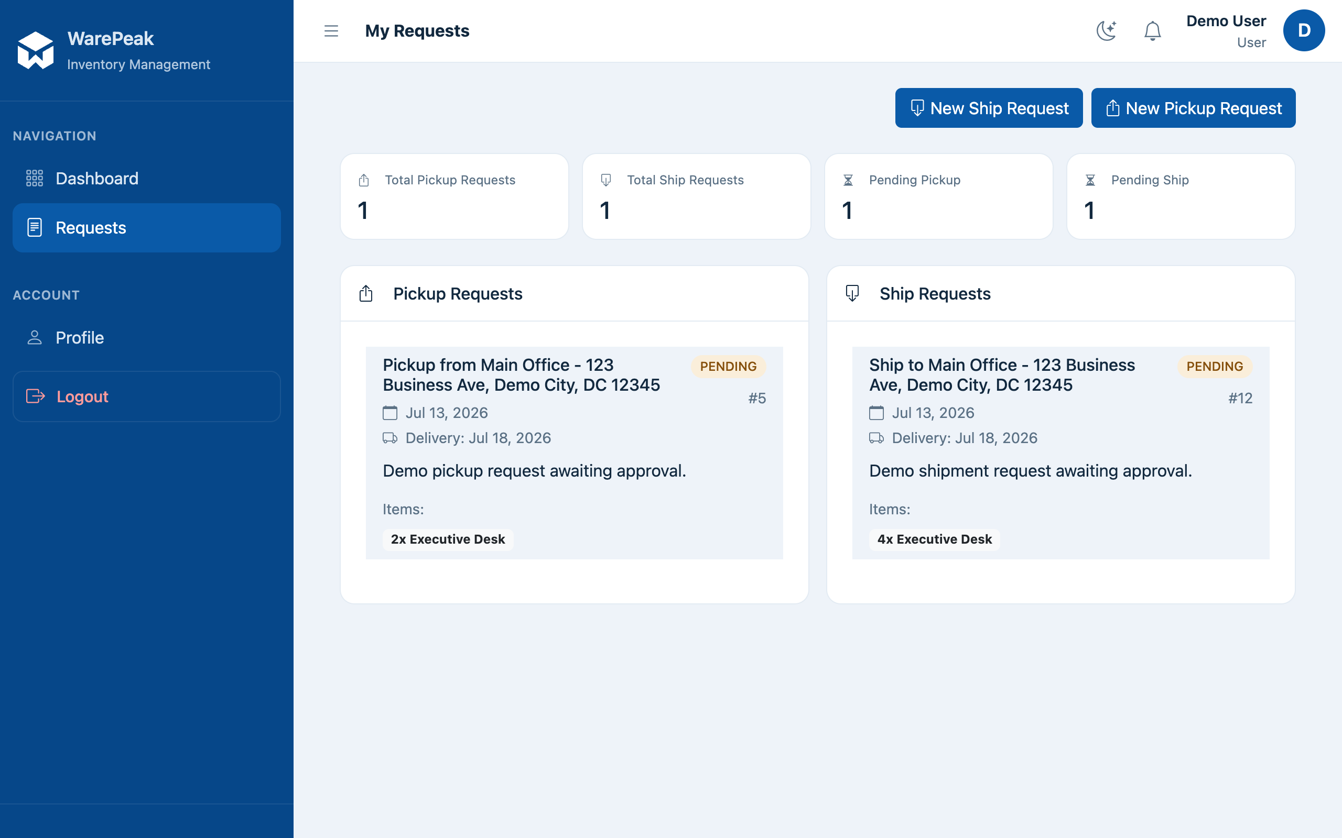Click request number #12
The height and width of the screenshot is (838, 1342).
(x=1240, y=398)
